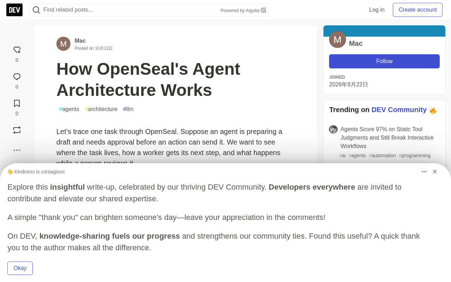Screen dimensions: 451x282
Task: Open the post's more options ellipsis
Action: [x=17, y=150]
